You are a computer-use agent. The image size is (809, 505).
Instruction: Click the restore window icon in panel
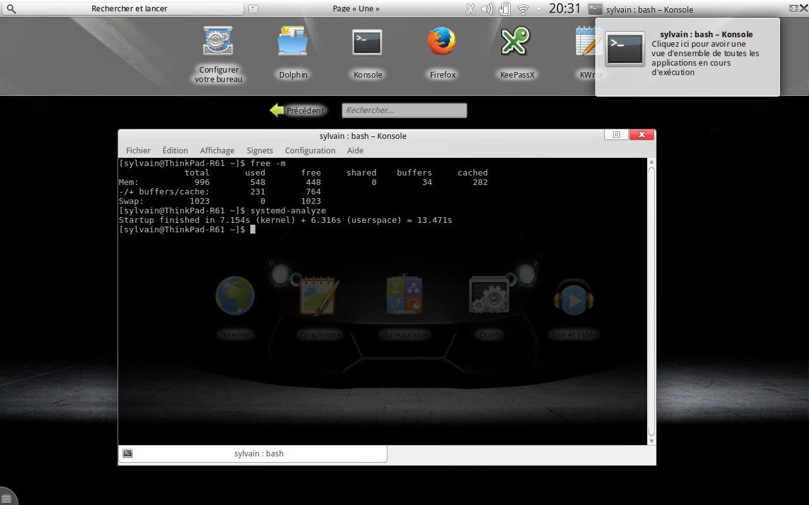pos(794,8)
